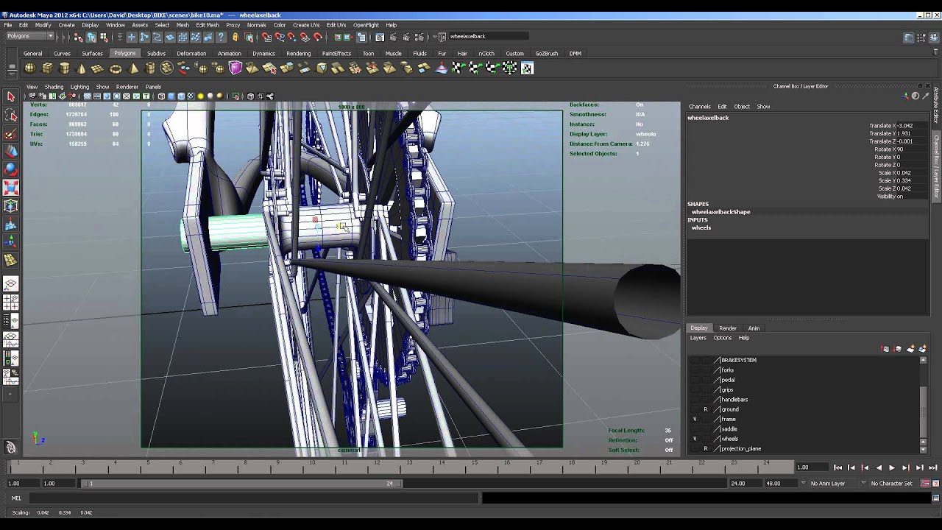Viewport: 942px width, 530px height.
Task: Toggle visibility of wheels layer
Action: pyautogui.click(x=695, y=439)
